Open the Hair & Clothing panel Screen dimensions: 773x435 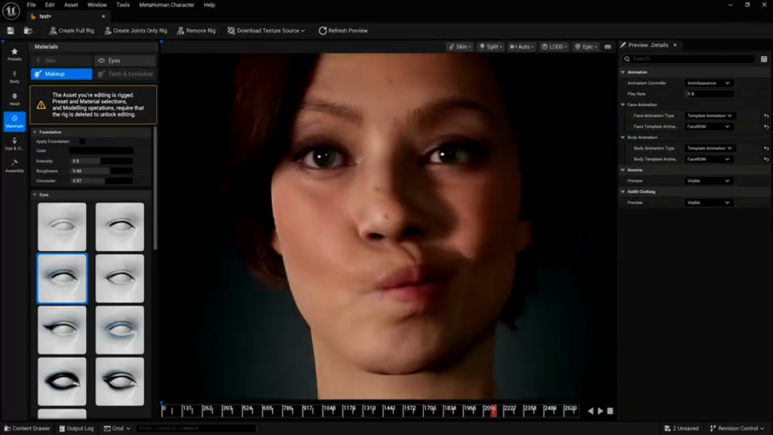14,144
